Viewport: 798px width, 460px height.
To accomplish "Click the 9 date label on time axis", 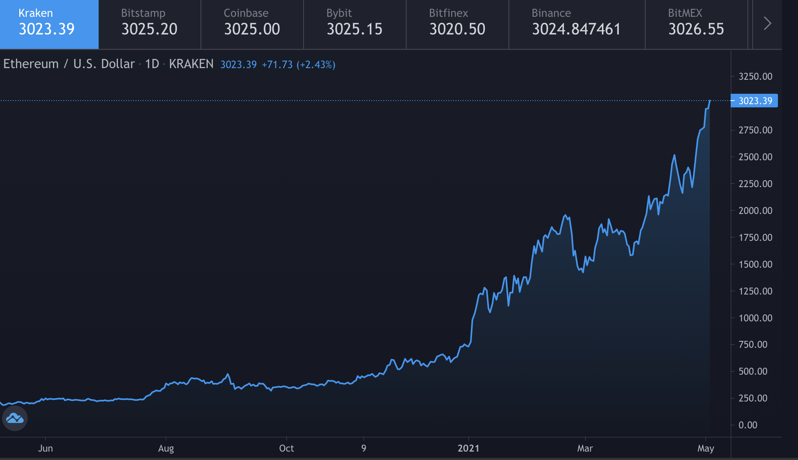I will [364, 448].
